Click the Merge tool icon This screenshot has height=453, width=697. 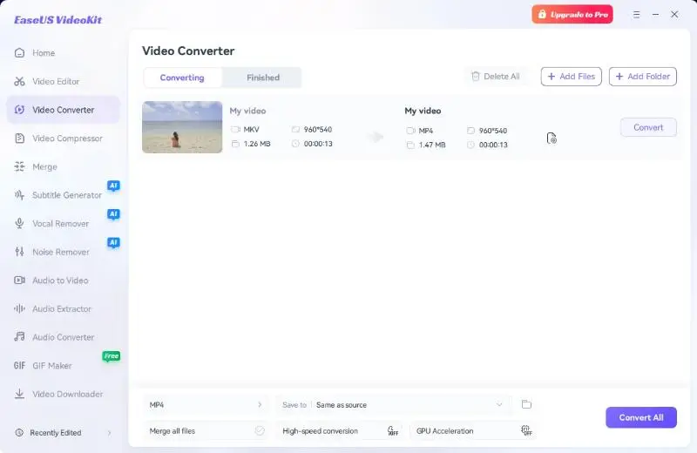point(19,166)
